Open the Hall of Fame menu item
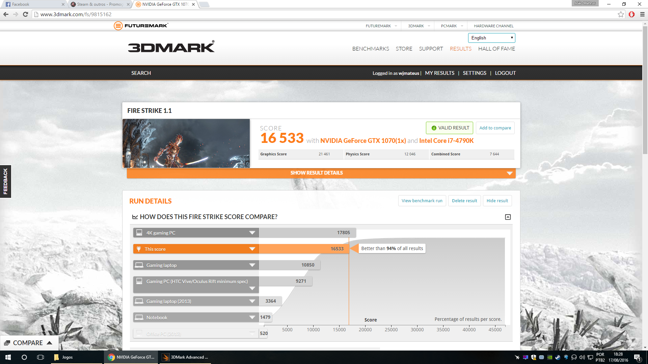This screenshot has width=648, height=364. tap(496, 49)
